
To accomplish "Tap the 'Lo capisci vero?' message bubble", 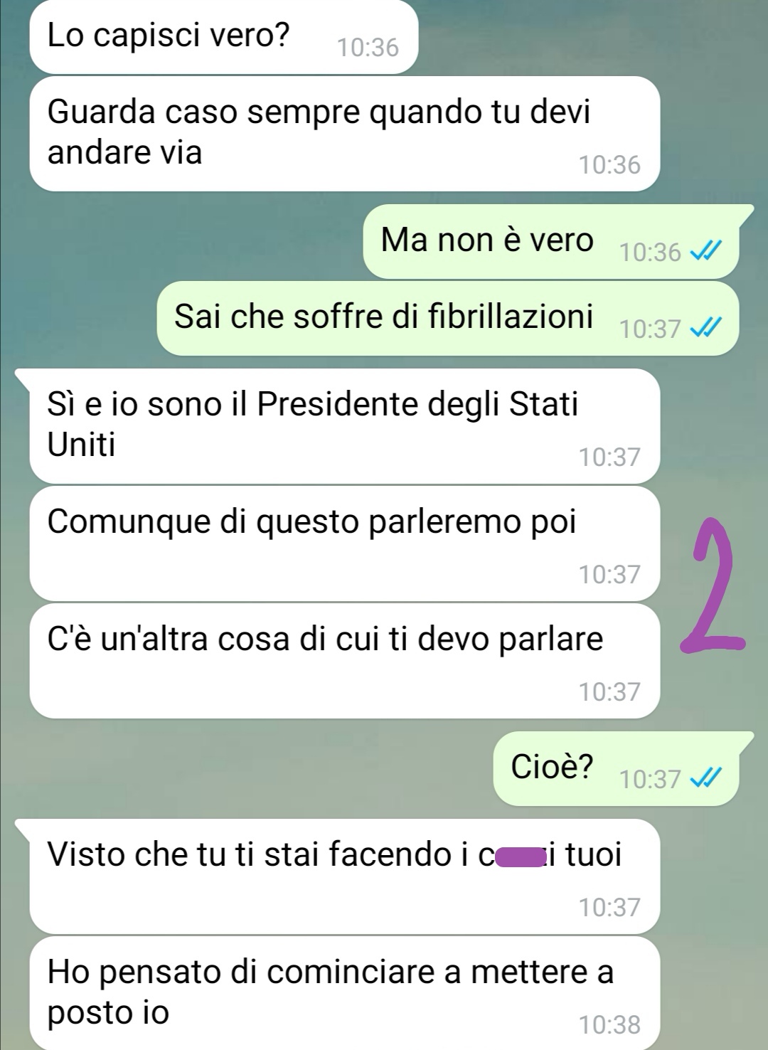I will pyautogui.click(x=223, y=36).
